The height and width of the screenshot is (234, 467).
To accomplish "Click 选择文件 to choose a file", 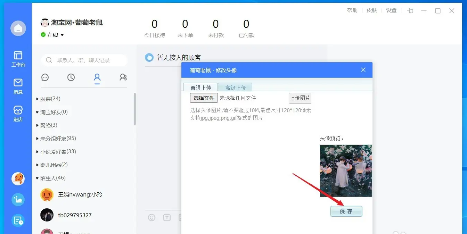I will tap(204, 98).
